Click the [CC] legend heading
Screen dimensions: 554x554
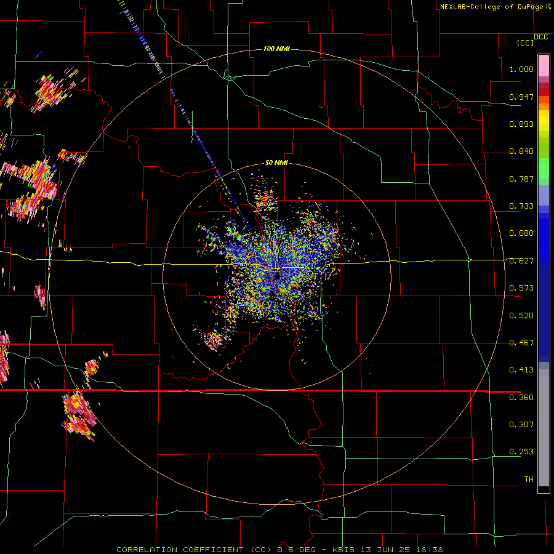[x=525, y=42]
